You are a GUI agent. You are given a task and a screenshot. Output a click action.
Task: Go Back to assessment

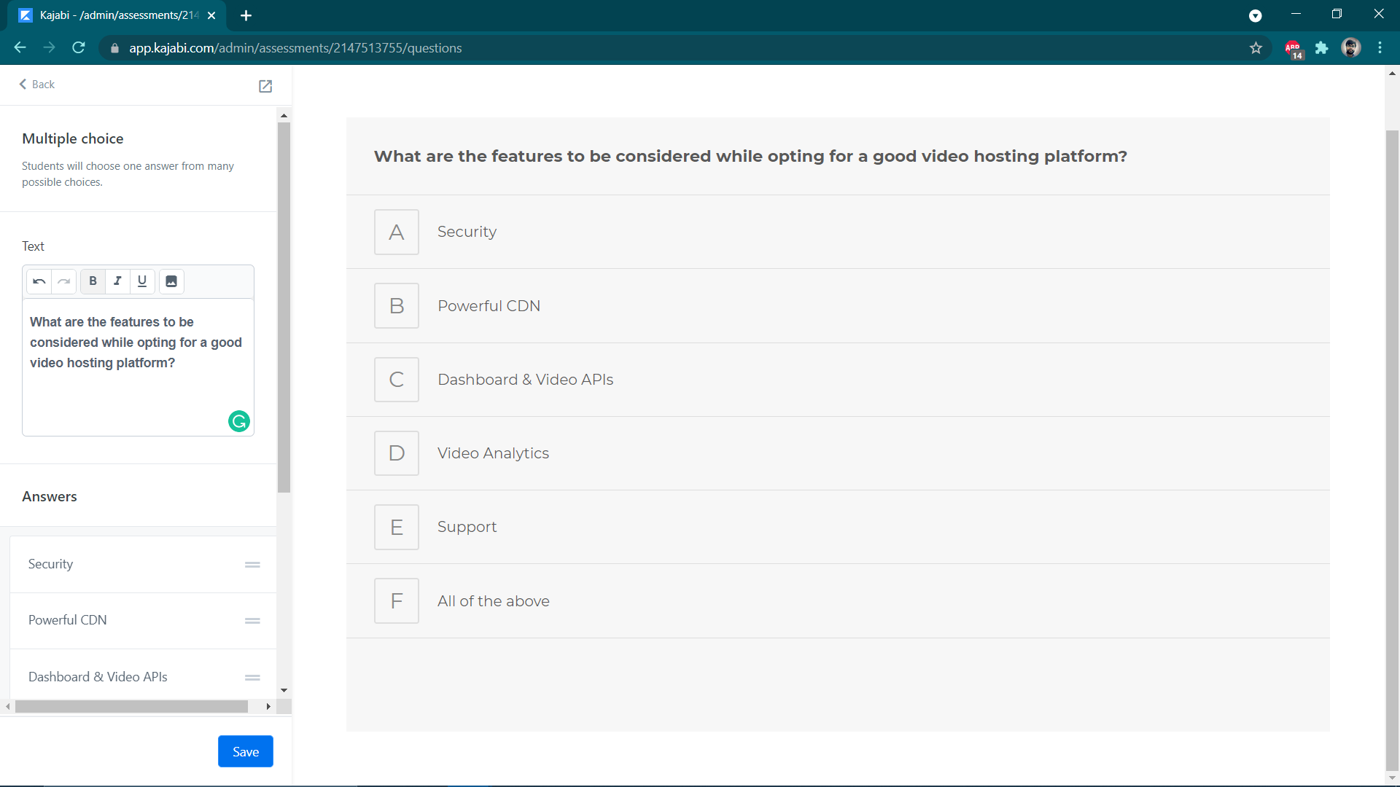pos(37,85)
